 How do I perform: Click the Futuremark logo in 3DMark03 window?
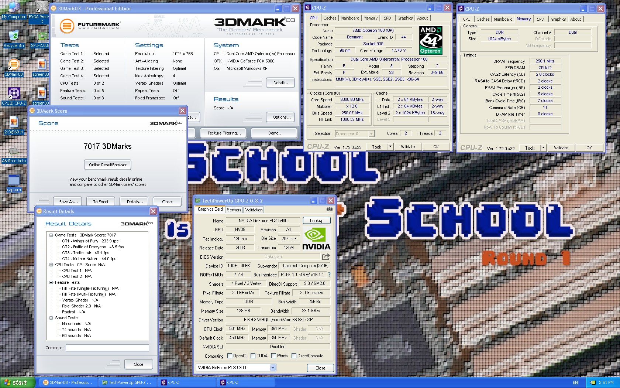tap(90, 26)
